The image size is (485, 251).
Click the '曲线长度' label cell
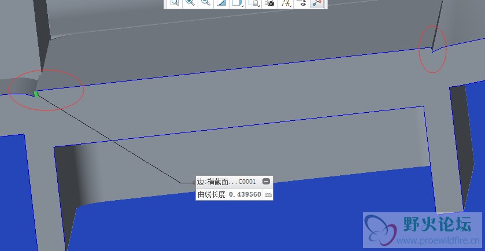pos(212,195)
